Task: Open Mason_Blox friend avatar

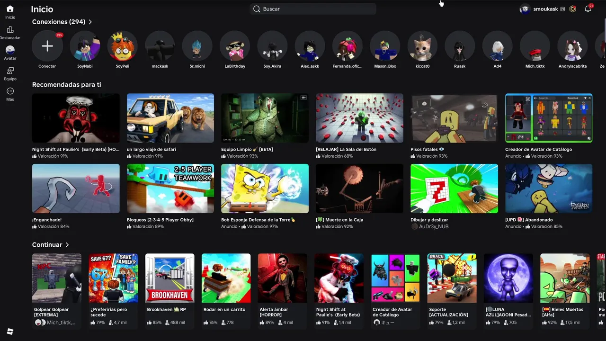Action: click(x=385, y=46)
